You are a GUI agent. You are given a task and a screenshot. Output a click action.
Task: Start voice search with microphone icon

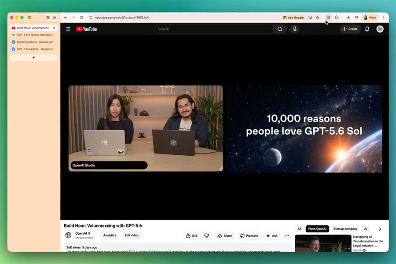(x=294, y=29)
